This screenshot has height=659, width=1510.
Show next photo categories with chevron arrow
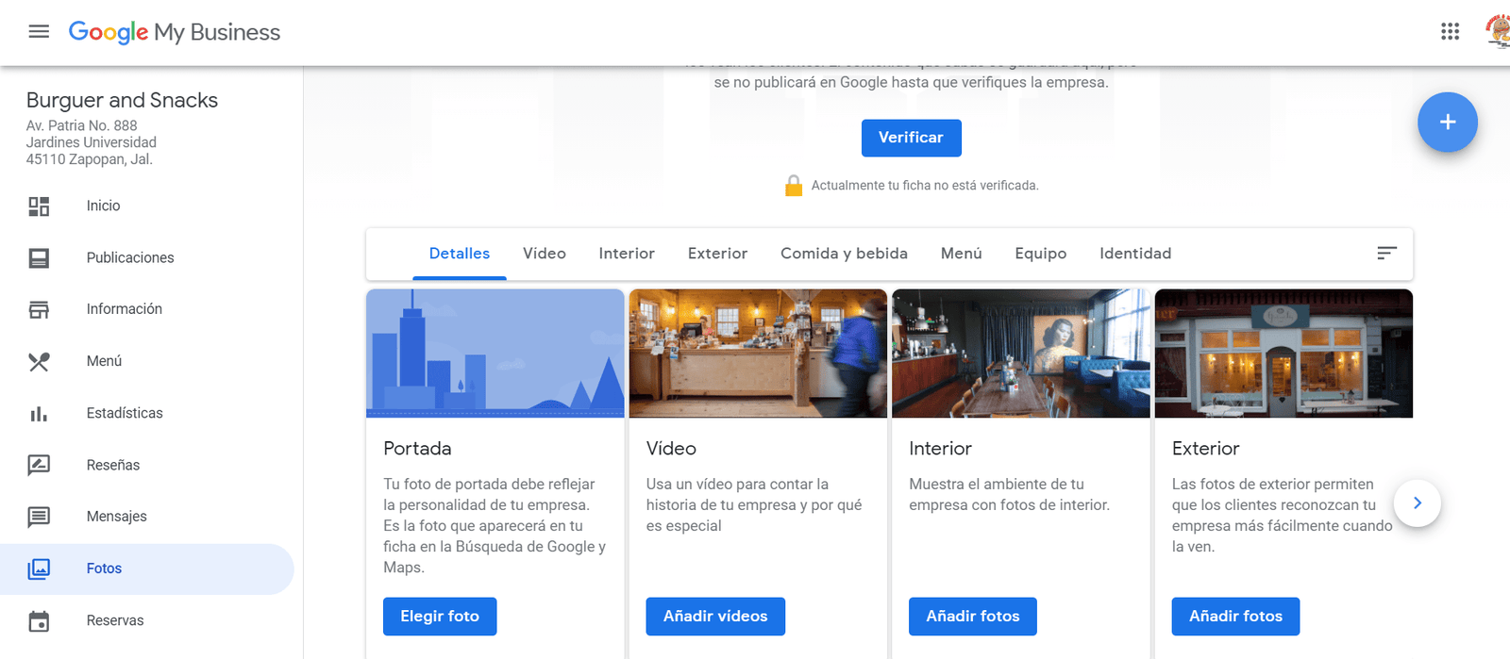point(1417,502)
